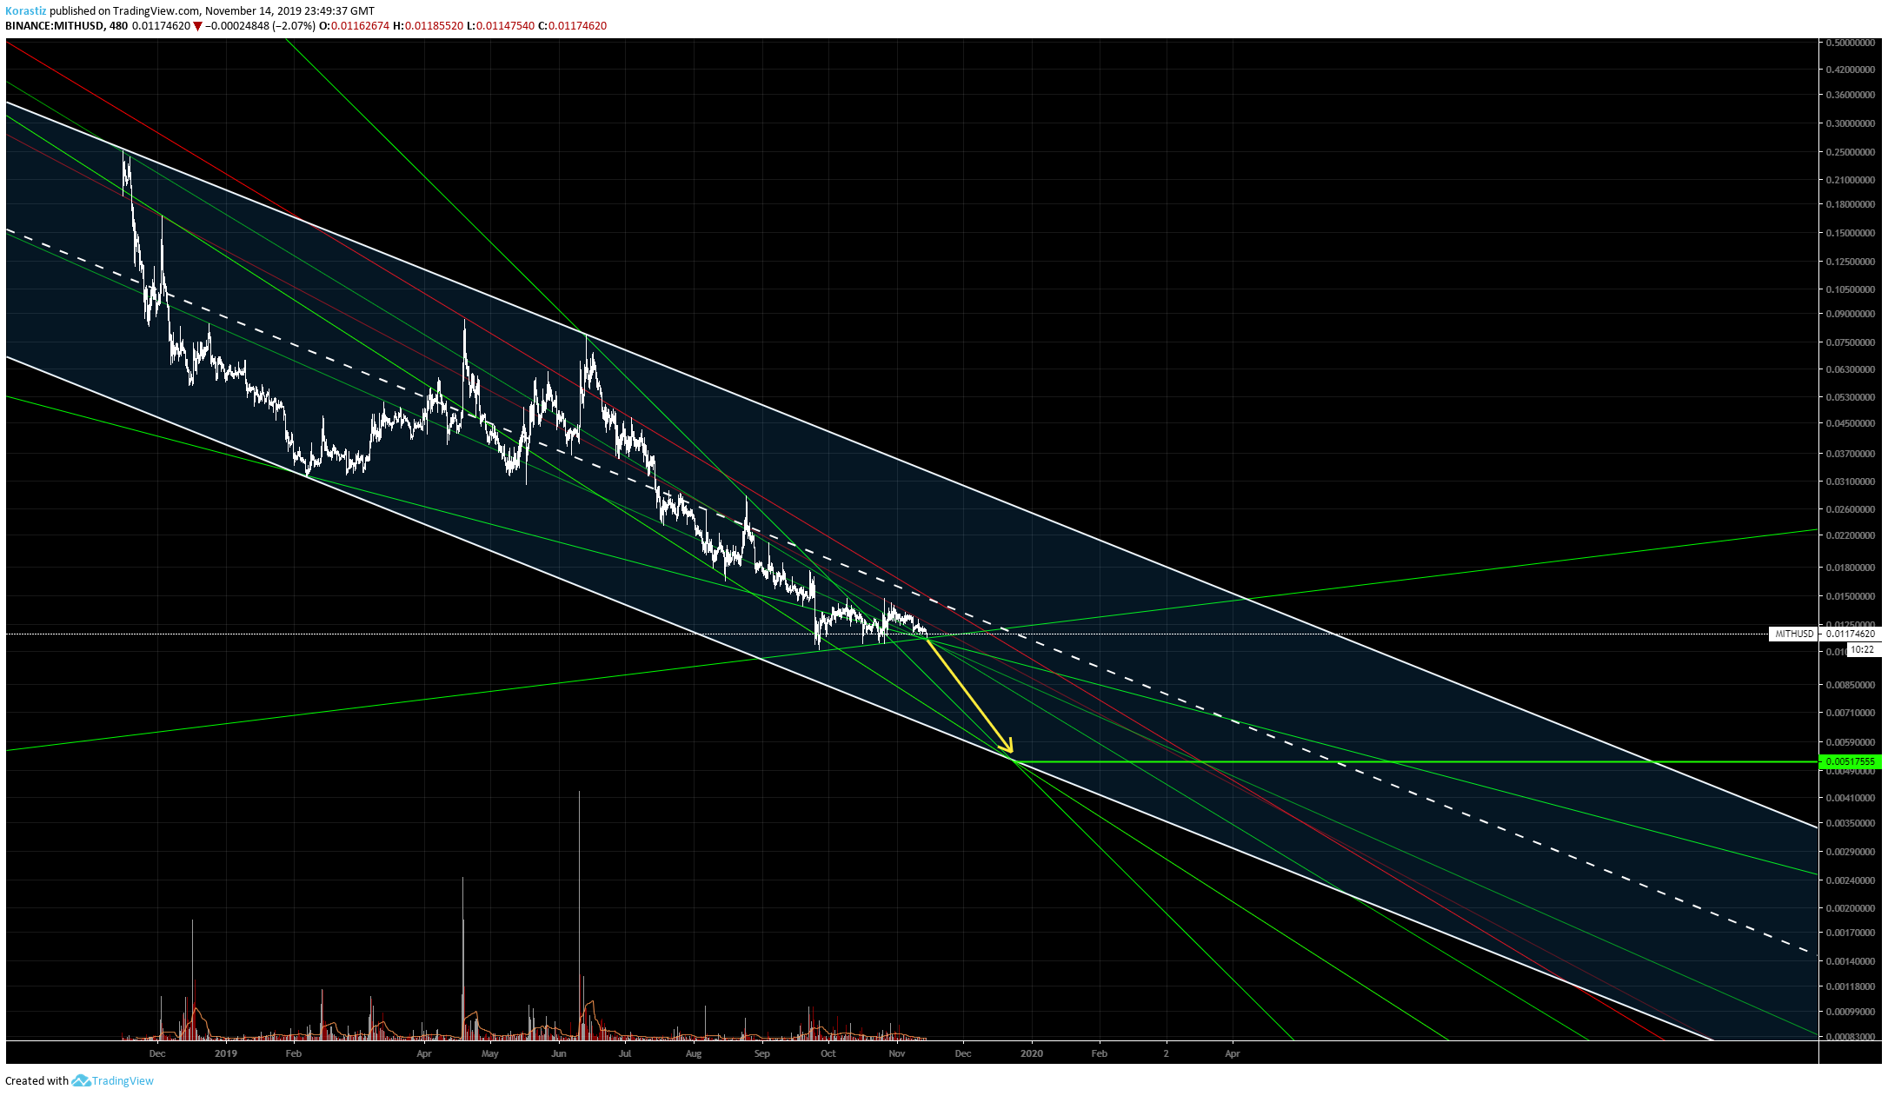Click the 0.25000000 price axis label
The width and height of the screenshot is (1888, 1096).
tap(1851, 152)
